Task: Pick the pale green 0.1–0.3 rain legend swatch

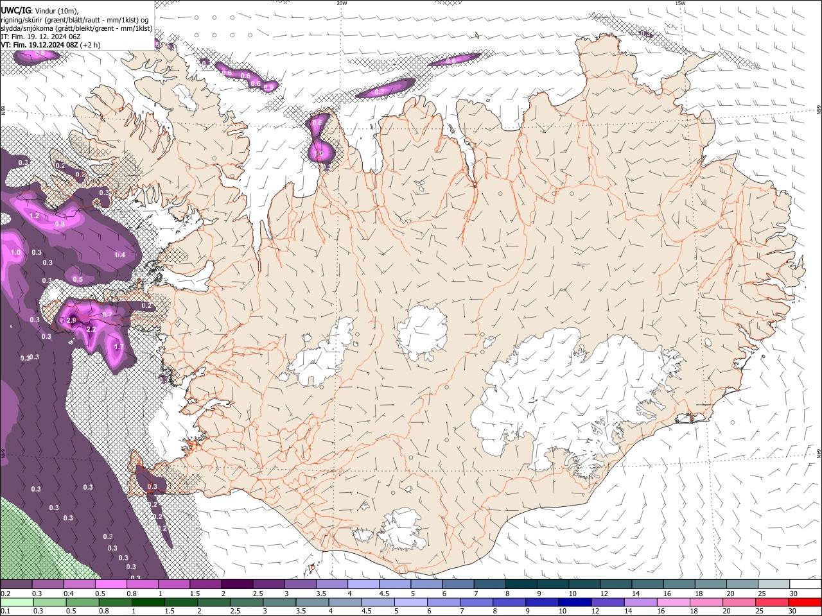Action: [x=16, y=602]
